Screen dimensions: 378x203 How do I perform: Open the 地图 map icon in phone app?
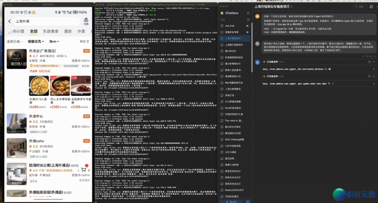coord(86,21)
